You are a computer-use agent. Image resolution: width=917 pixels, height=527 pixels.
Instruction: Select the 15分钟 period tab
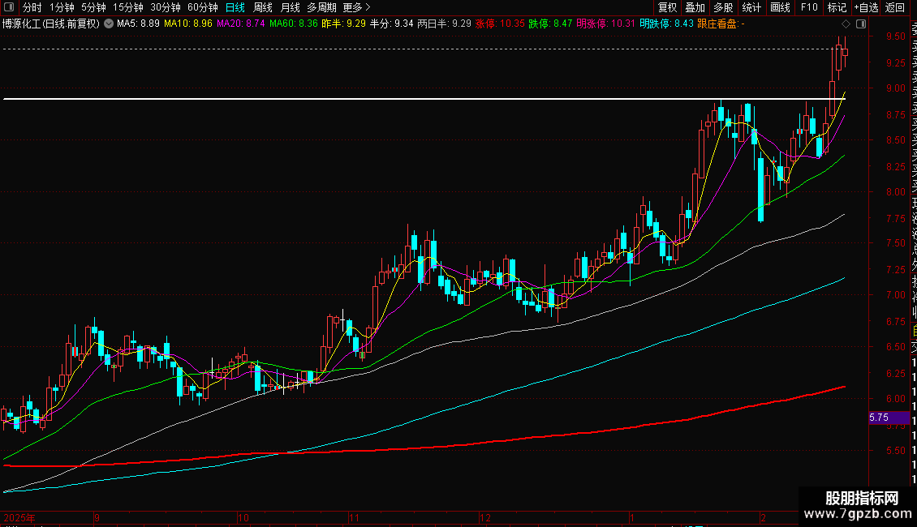click(127, 7)
